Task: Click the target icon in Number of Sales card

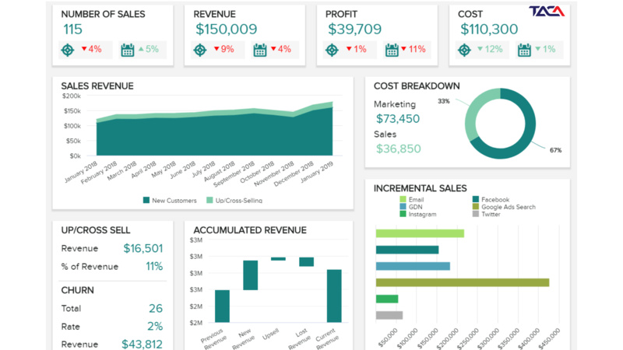Action: pos(69,50)
